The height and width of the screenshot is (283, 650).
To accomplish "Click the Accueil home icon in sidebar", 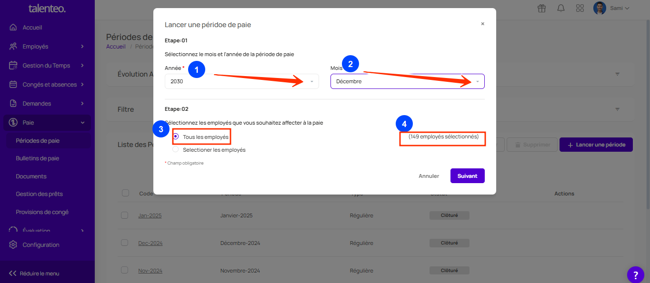I will click(13, 28).
